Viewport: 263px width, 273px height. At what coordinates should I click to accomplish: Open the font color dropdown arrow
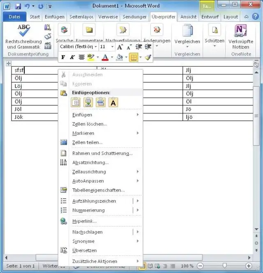pos(112,57)
